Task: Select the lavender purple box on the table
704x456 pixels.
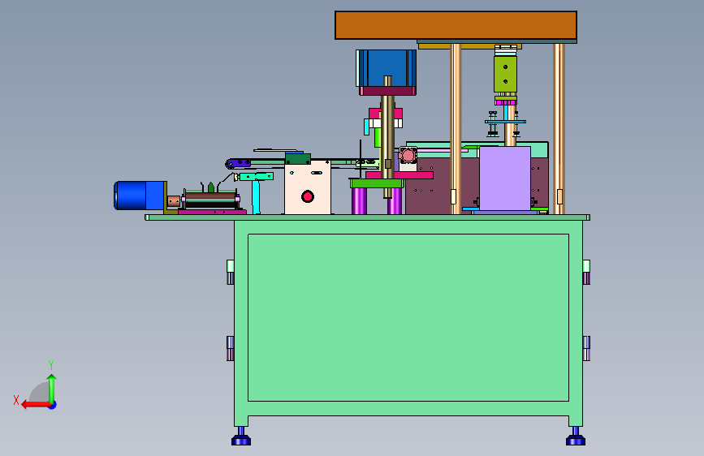Action: click(x=505, y=179)
